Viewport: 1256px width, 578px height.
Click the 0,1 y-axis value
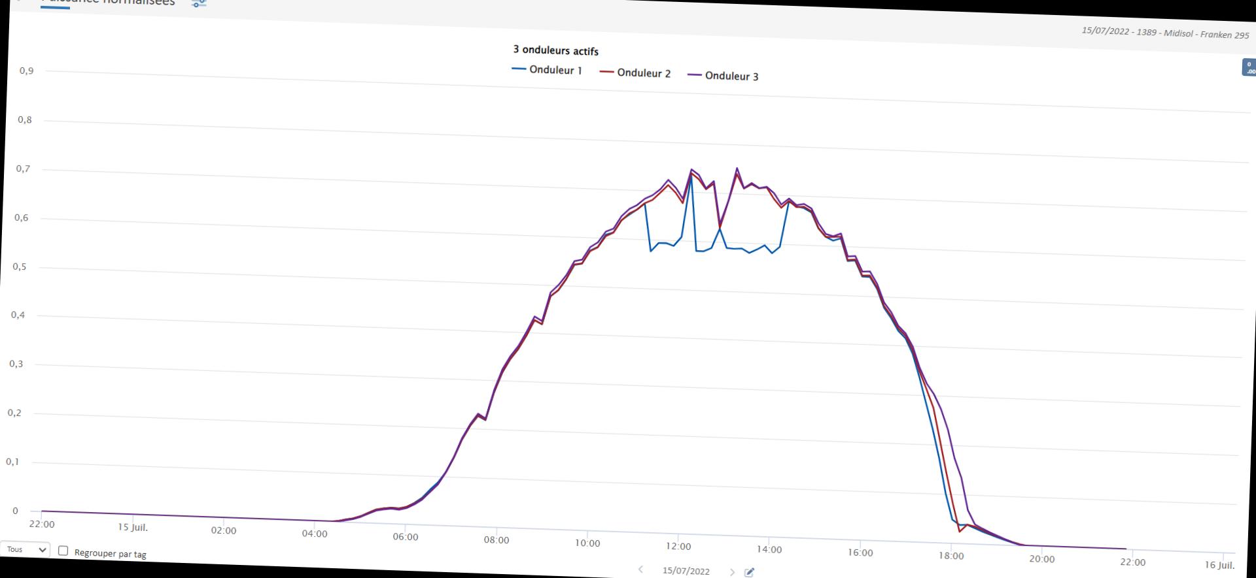13,462
